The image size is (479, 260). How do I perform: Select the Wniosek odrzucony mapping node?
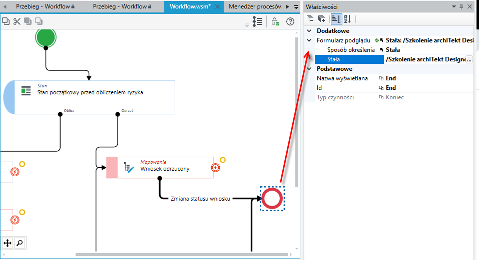pyautogui.click(x=160, y=168)
